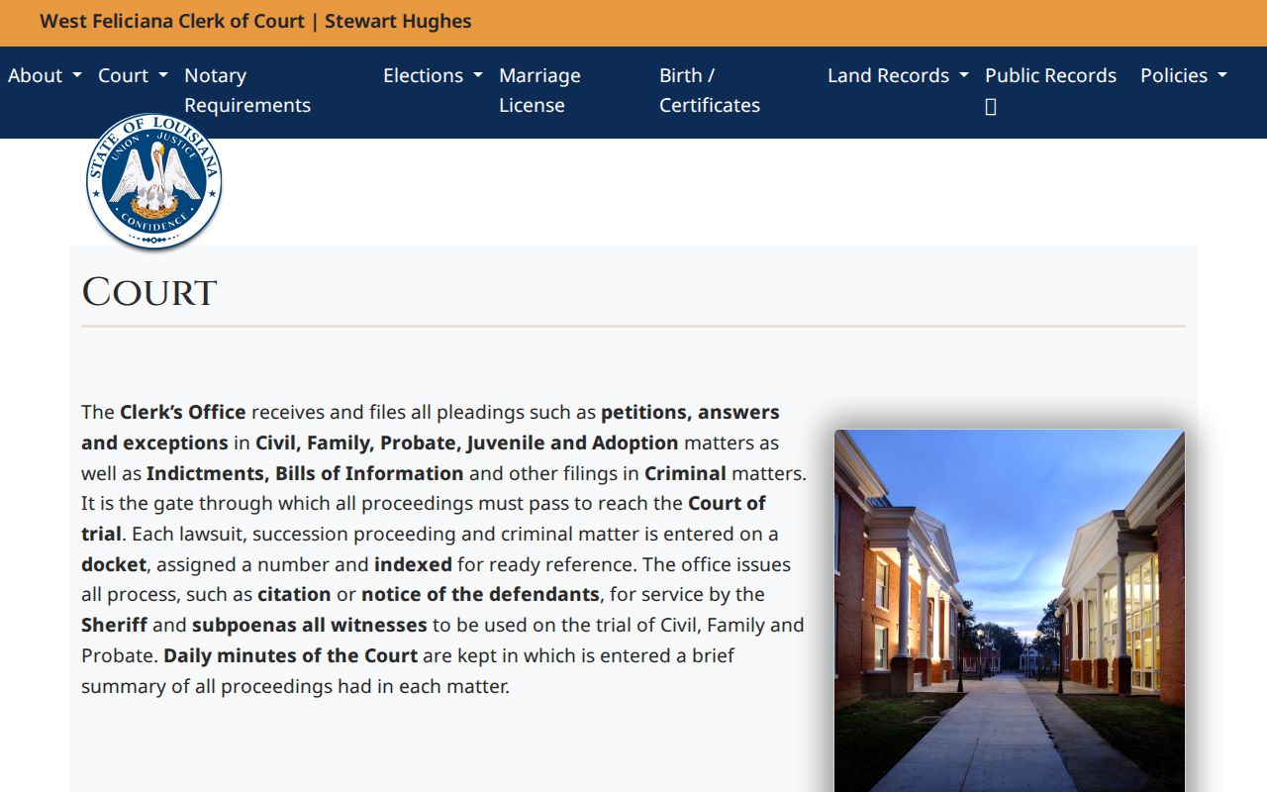Expand the About dropdown menu
This screenshot has width=1267, height=792.
pos(45,75)
